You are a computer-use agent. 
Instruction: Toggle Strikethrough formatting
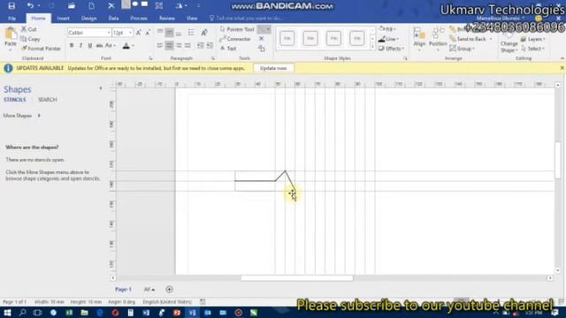(x=99, y=45)
